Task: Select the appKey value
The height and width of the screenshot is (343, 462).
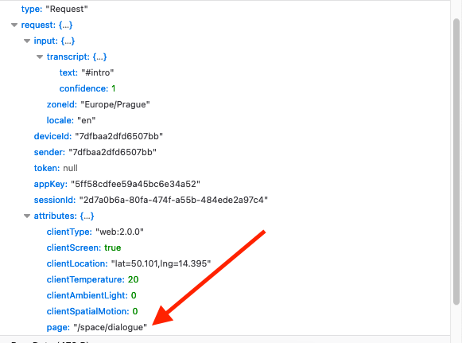Action: coord(135,184)
